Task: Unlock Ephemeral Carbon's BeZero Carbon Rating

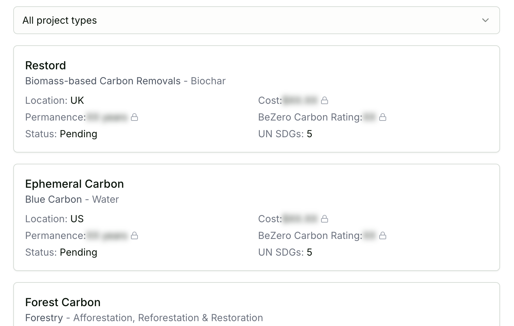Action: pyautogui.click(x=382, y=236)
